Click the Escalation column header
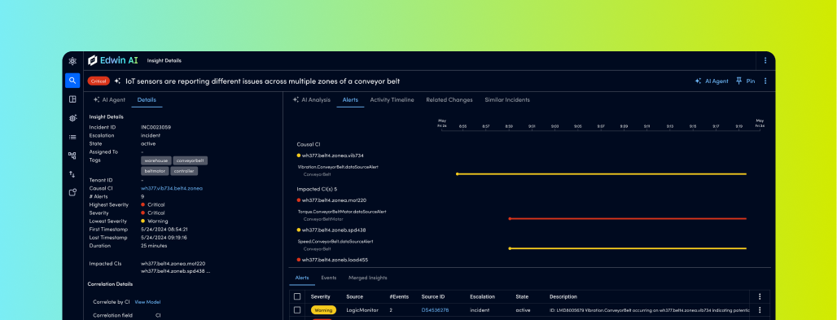 coord(482,296)
